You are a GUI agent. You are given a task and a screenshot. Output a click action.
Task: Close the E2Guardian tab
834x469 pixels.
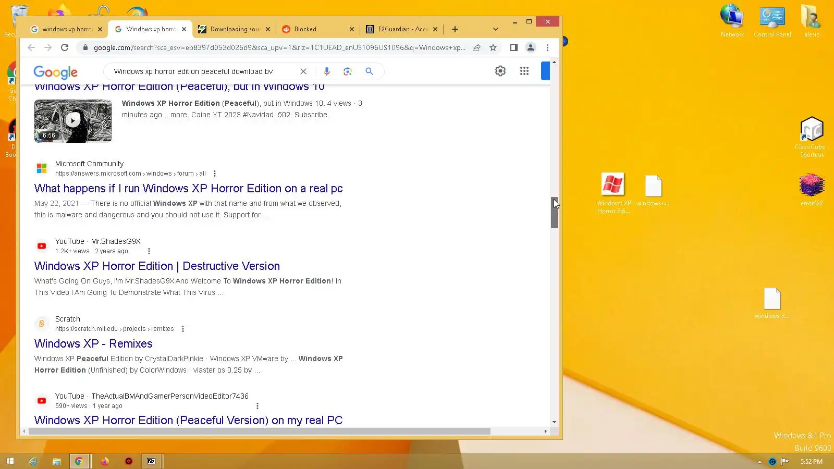pyautogui.click(x=435, y=29)
